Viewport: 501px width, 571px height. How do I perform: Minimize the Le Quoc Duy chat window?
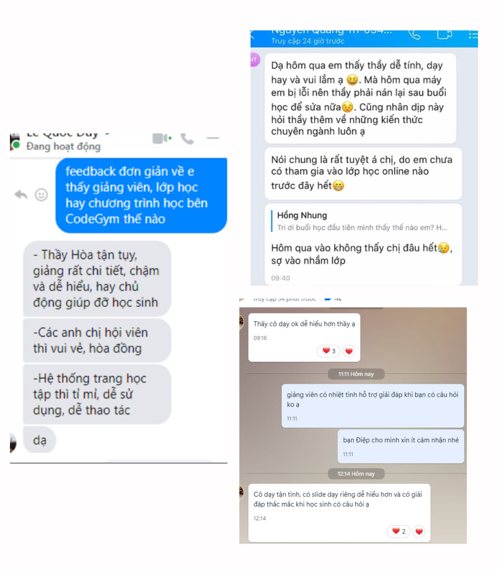pyautogui.click(x=213, y=138)
